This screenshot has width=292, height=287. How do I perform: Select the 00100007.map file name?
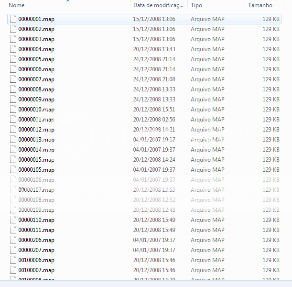tap(36, 270)
